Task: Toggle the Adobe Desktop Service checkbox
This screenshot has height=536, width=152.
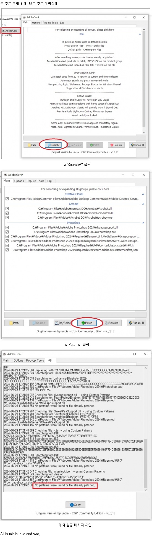Action: pos(7,199)
